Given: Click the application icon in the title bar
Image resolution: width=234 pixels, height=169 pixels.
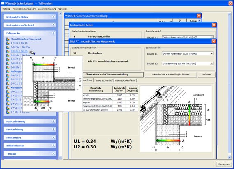Looking at the screenshot, I should tap(3, 3).
